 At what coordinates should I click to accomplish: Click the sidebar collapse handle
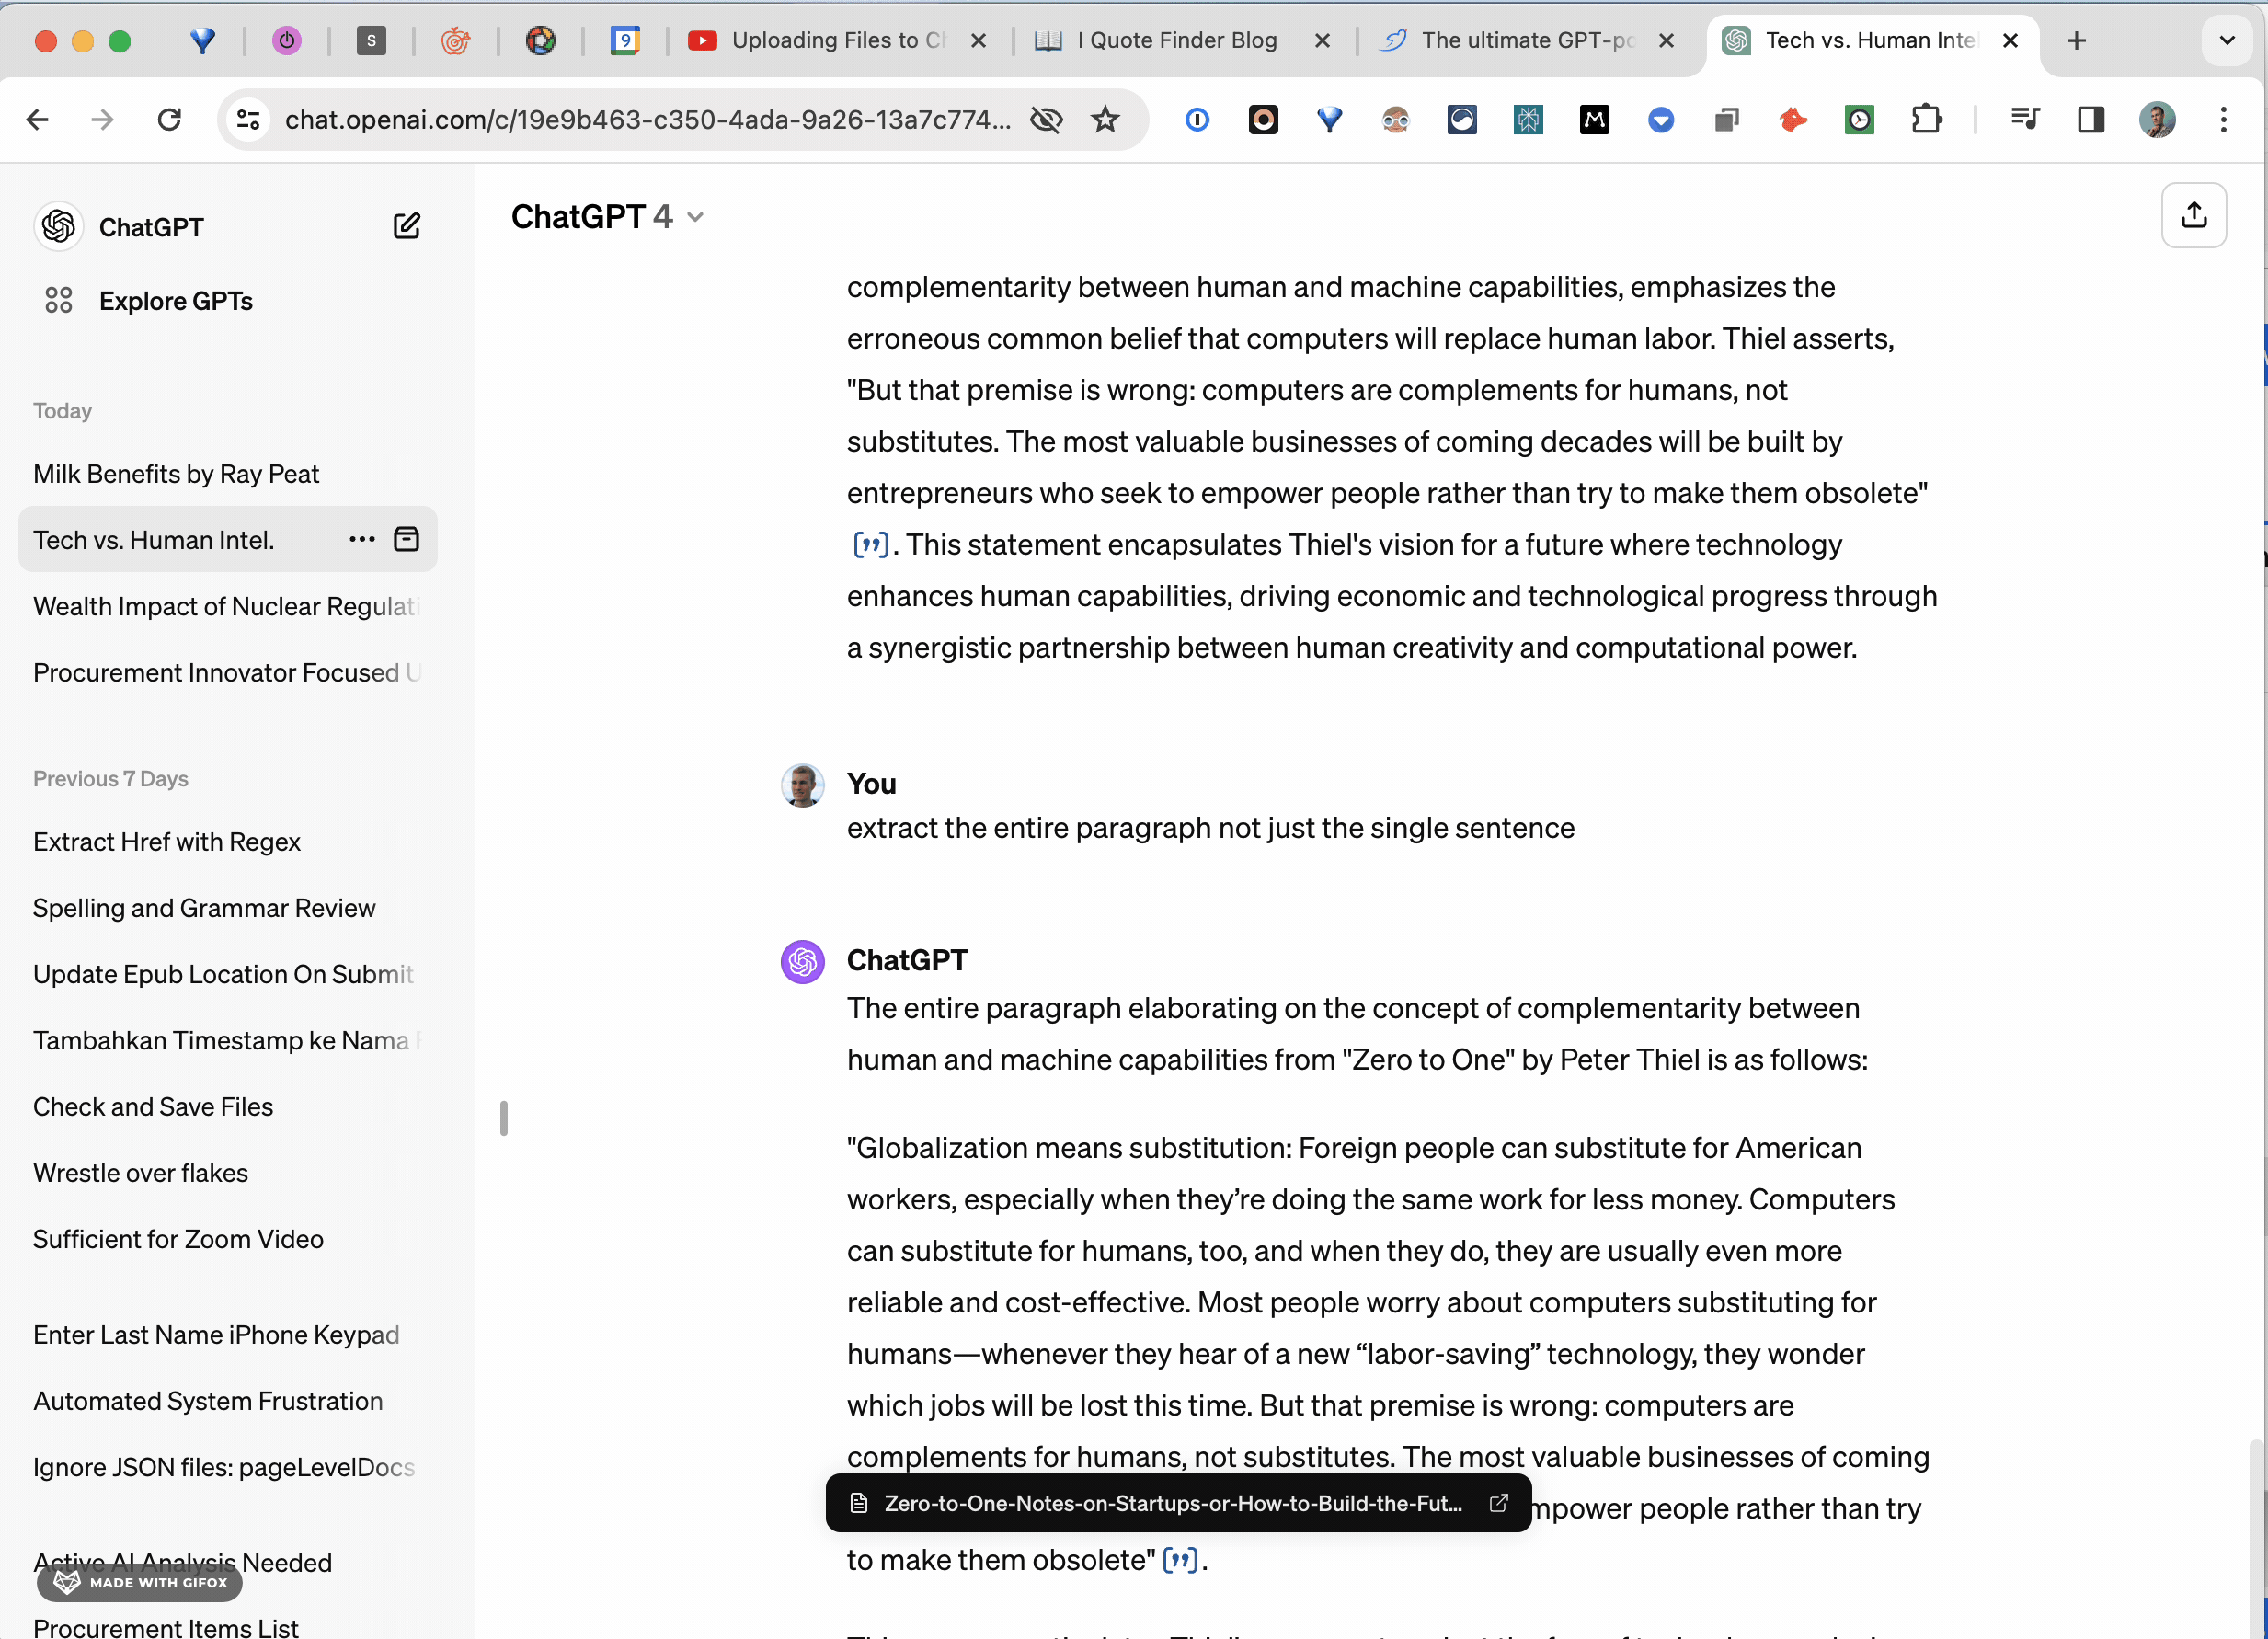504,1118
